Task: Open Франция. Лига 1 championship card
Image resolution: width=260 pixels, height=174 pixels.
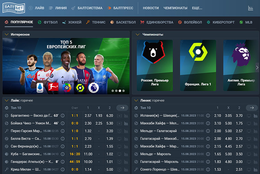Action: click(198, 66)
